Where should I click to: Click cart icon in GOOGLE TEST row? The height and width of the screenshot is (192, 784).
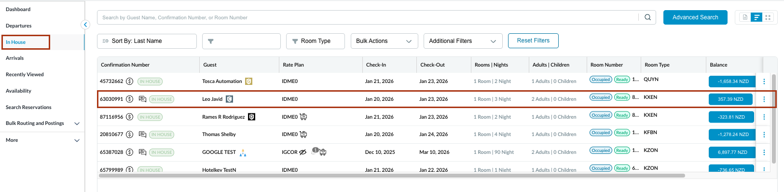[323, 152]
